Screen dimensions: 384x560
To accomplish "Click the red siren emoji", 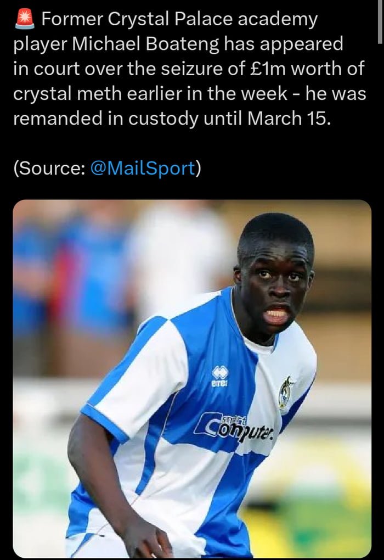I will 25,20.
